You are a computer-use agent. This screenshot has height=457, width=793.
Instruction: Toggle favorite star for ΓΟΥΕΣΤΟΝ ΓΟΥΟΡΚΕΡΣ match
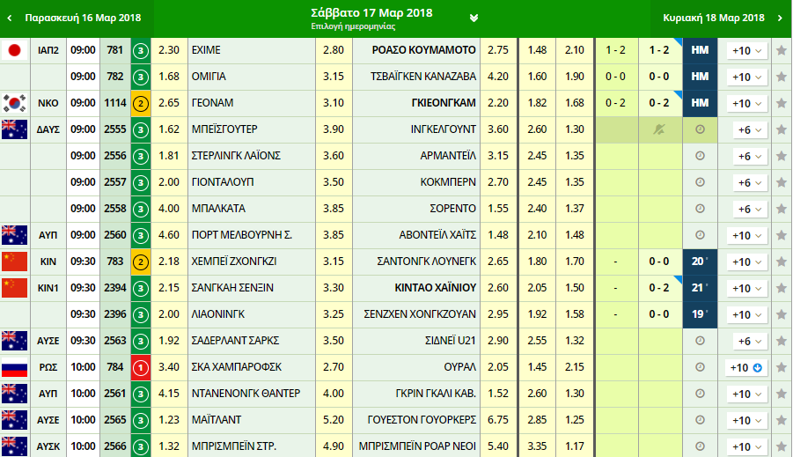click(781, 420)
